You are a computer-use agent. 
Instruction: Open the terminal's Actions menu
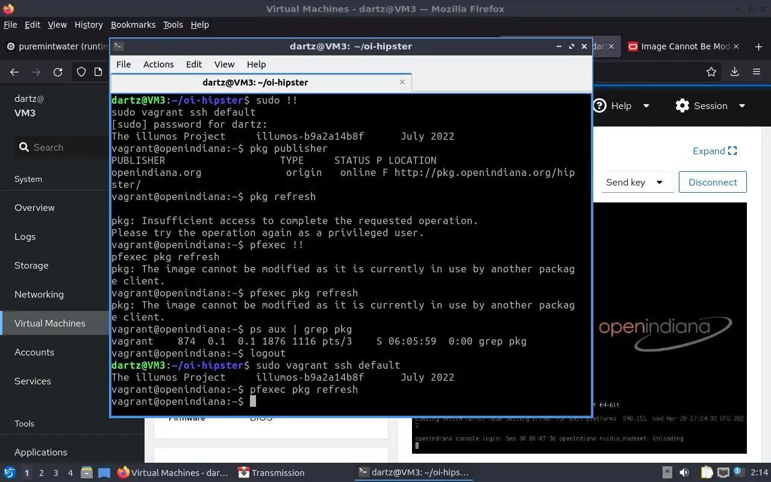pyautogui.click(x=158, y=64)
